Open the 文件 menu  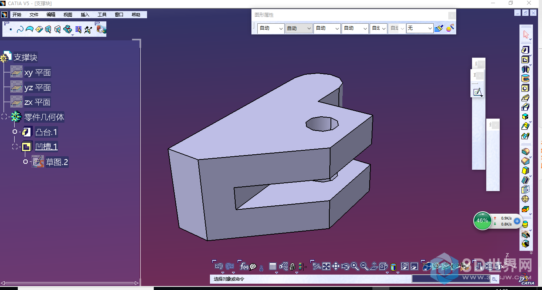34,15
